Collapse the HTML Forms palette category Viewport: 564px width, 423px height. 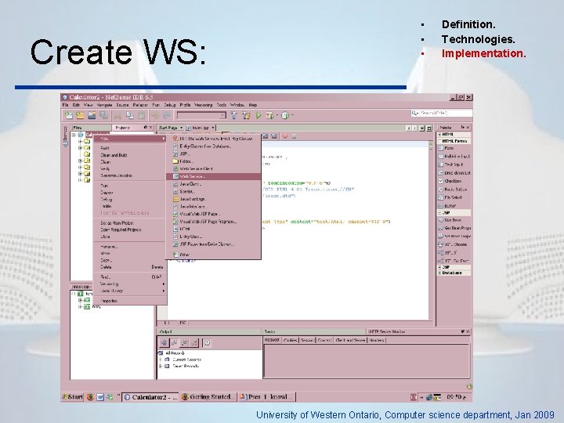(x=439, y=141)
